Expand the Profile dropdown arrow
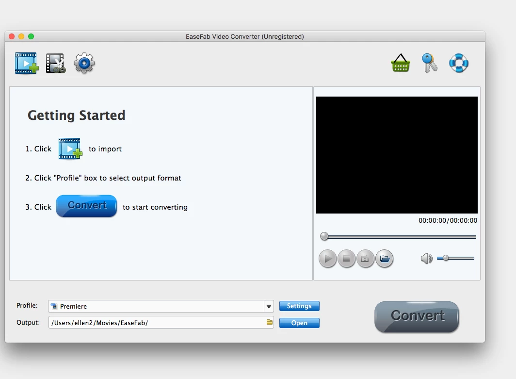 point(269,306)
